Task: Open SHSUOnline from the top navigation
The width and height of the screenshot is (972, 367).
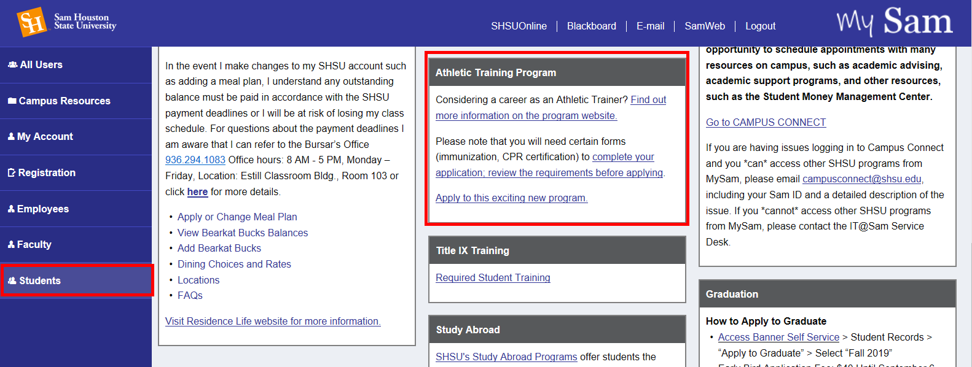Action: click(519, 26)
